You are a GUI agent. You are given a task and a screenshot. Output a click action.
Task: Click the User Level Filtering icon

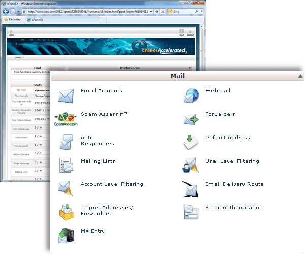point(191,166)
